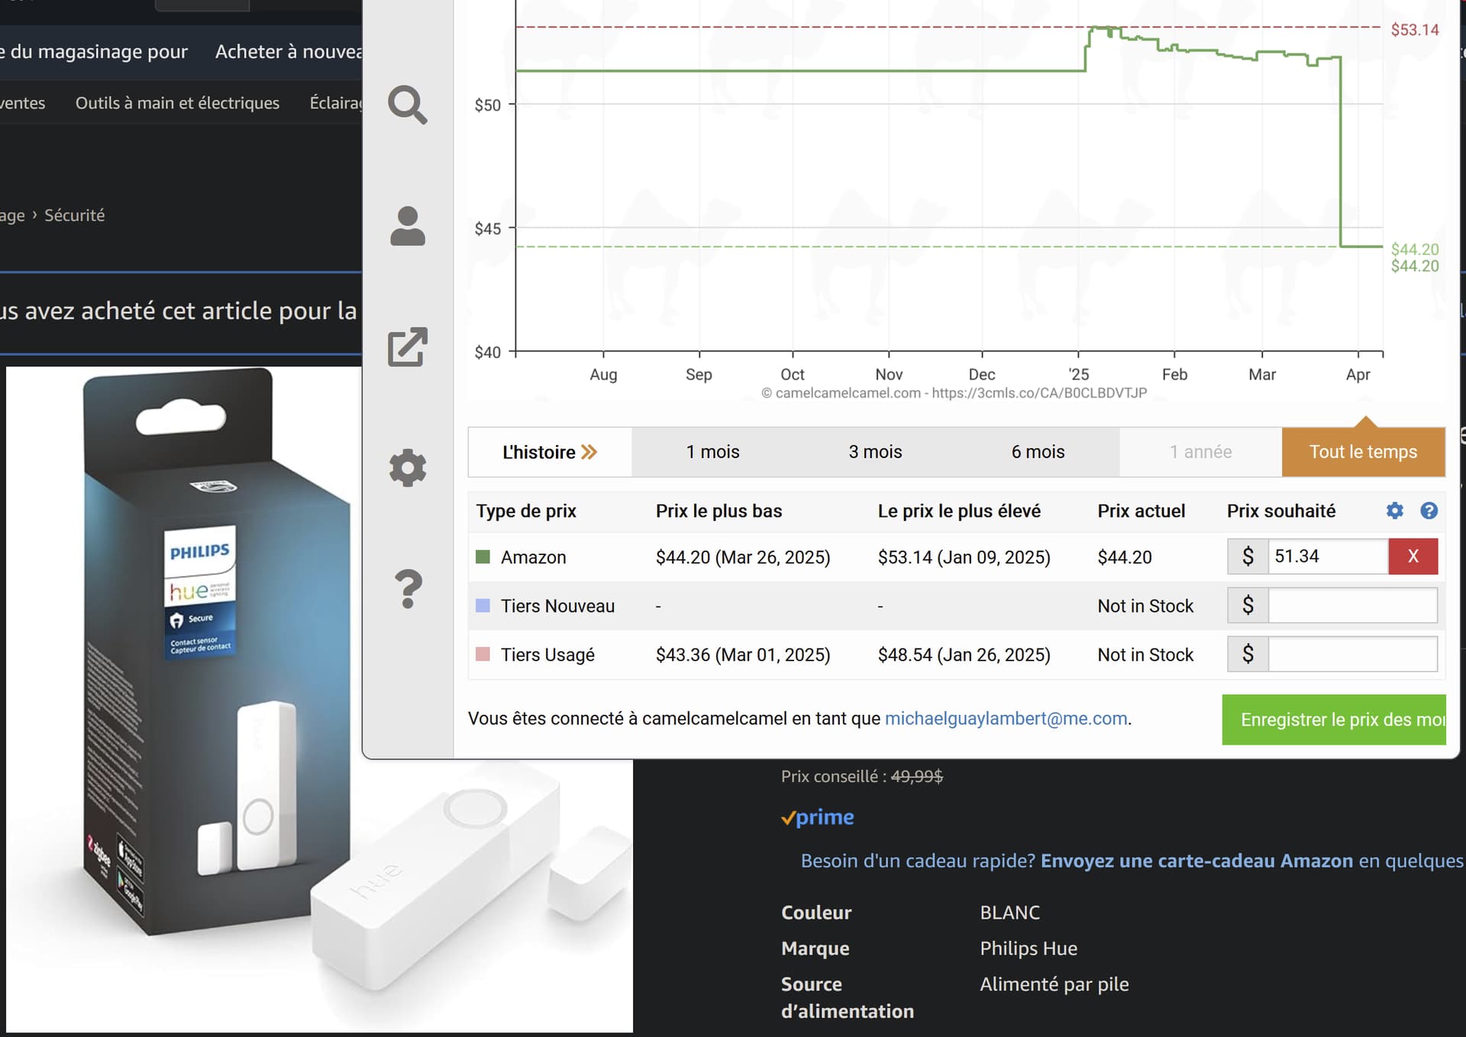This screenshot has width=1466, height=1037.
Task: Click the question mark help icon in sidebar
Action: click(408, 590)
